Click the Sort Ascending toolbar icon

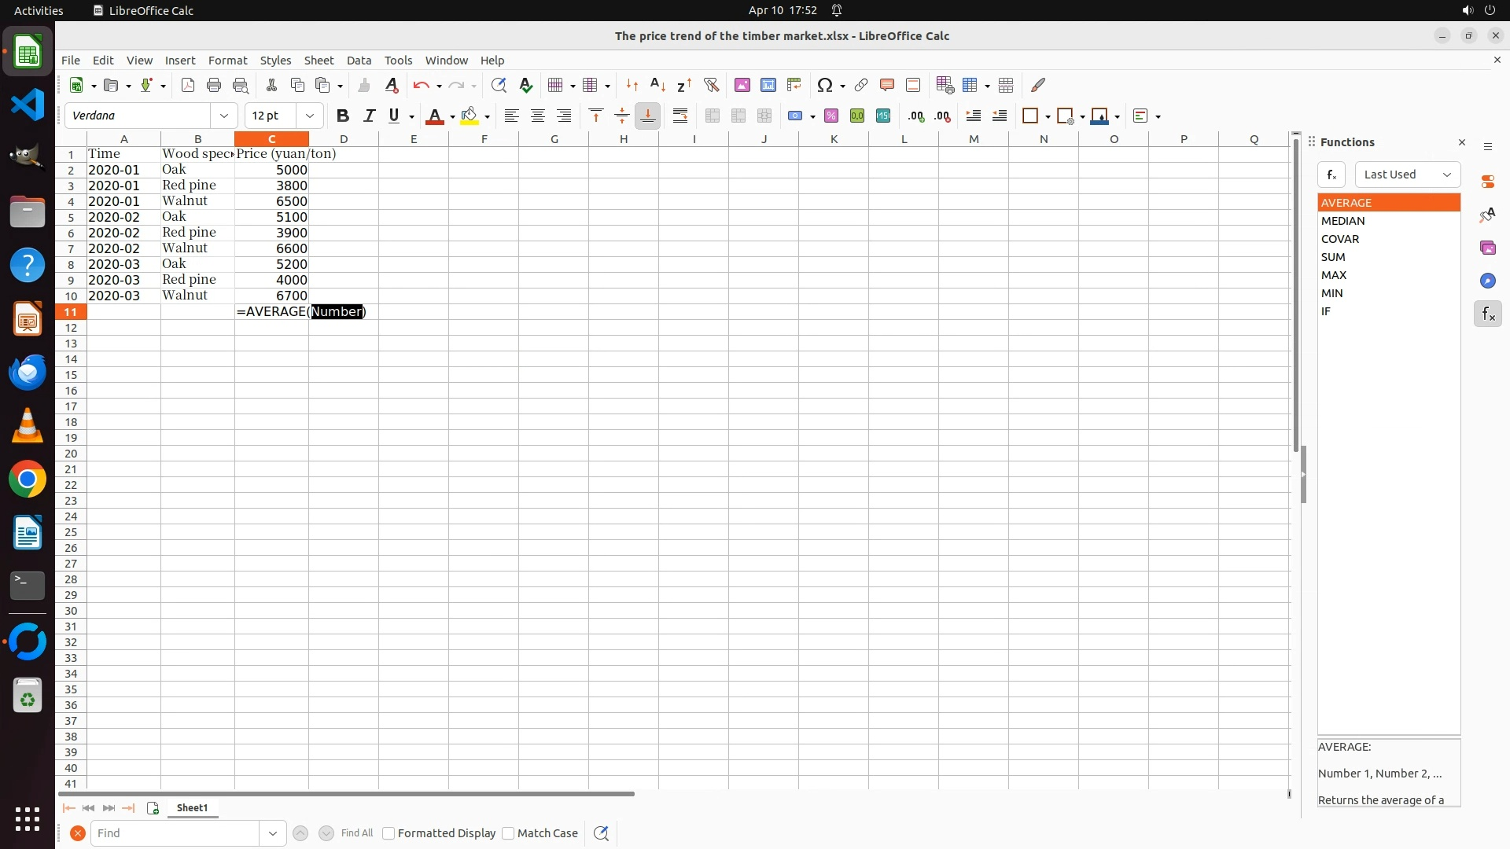[657, 85]
